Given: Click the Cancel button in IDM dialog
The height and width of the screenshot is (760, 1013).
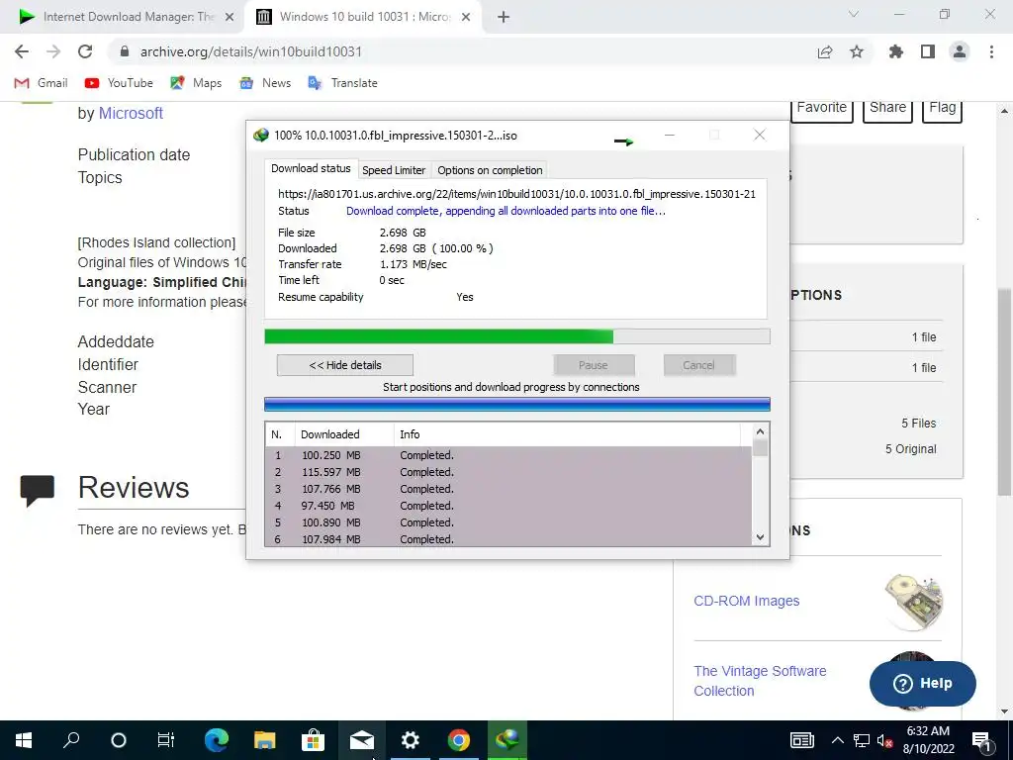Looking at the screenshot, I should point(698,365).
